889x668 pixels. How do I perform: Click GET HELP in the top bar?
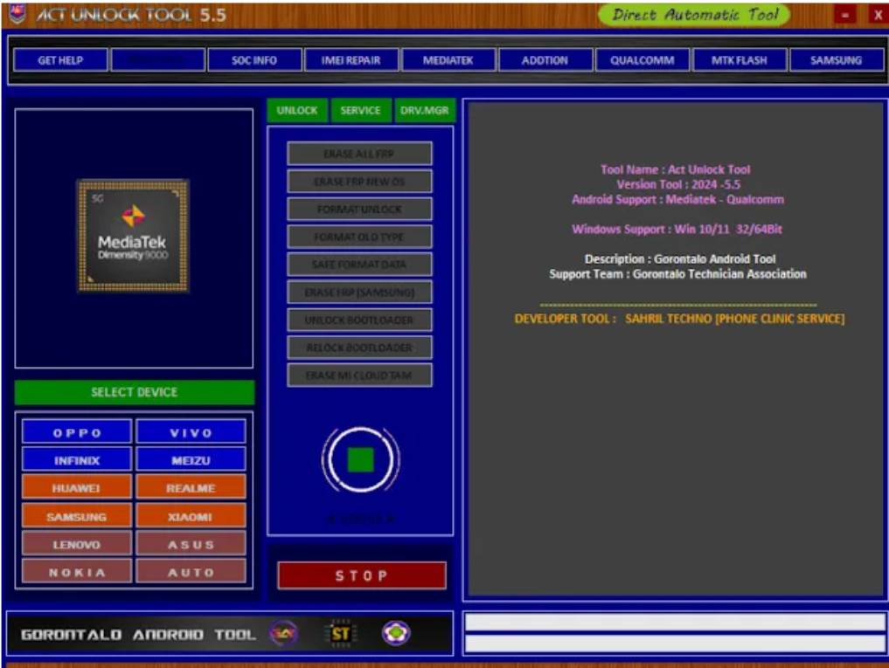click(x=61, y=60)
